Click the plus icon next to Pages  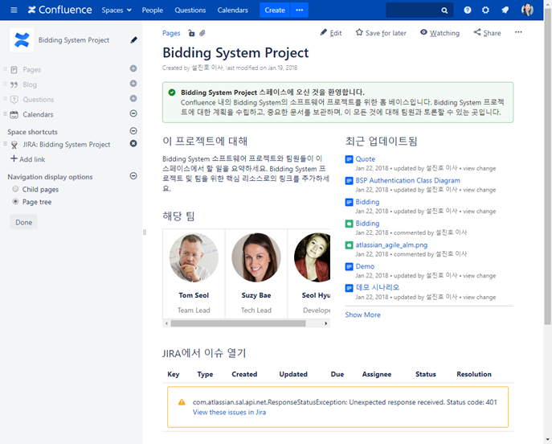click(x=133, y=68)
